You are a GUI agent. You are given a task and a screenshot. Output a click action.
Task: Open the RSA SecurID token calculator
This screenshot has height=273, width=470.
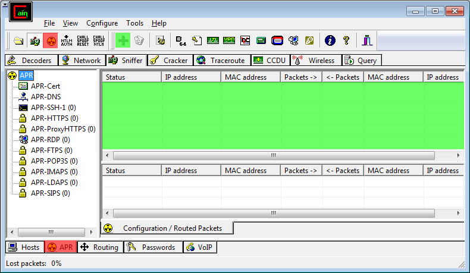(277, 40)
